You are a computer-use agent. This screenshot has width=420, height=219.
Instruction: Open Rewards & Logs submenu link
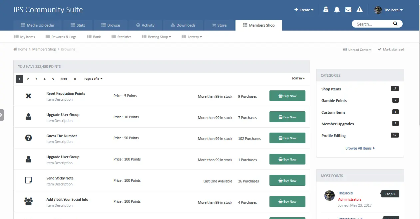click(61, 37)
